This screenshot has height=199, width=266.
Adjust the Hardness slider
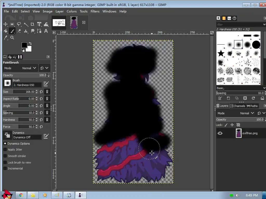(19, 120)
